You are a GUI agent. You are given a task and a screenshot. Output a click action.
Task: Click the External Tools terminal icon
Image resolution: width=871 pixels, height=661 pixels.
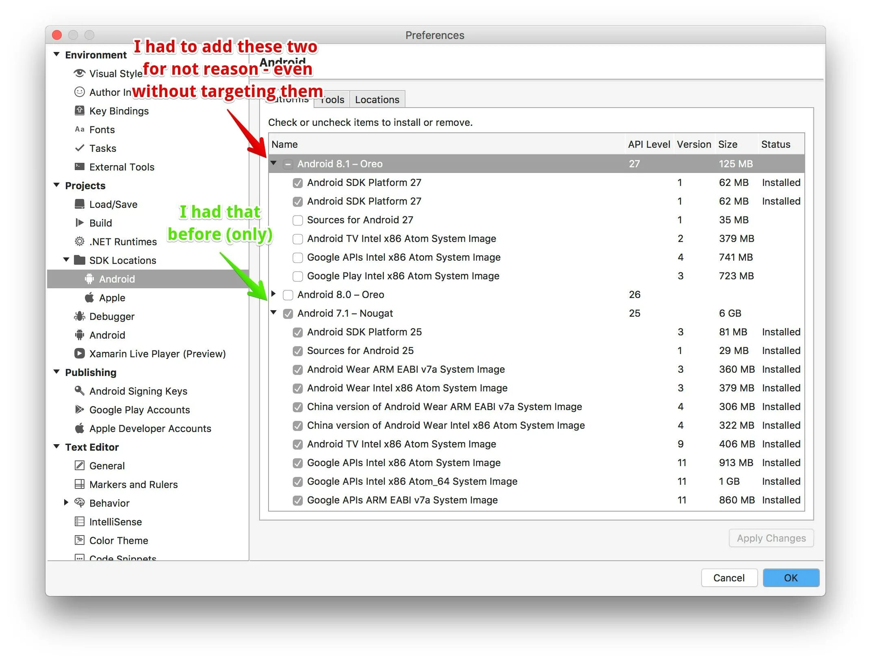point(80,166)
